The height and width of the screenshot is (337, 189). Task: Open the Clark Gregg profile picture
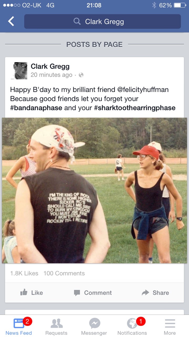tap(19, 71)
